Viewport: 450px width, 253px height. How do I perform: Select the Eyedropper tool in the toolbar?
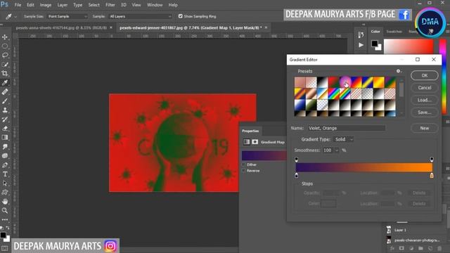[x=5, y=83]
